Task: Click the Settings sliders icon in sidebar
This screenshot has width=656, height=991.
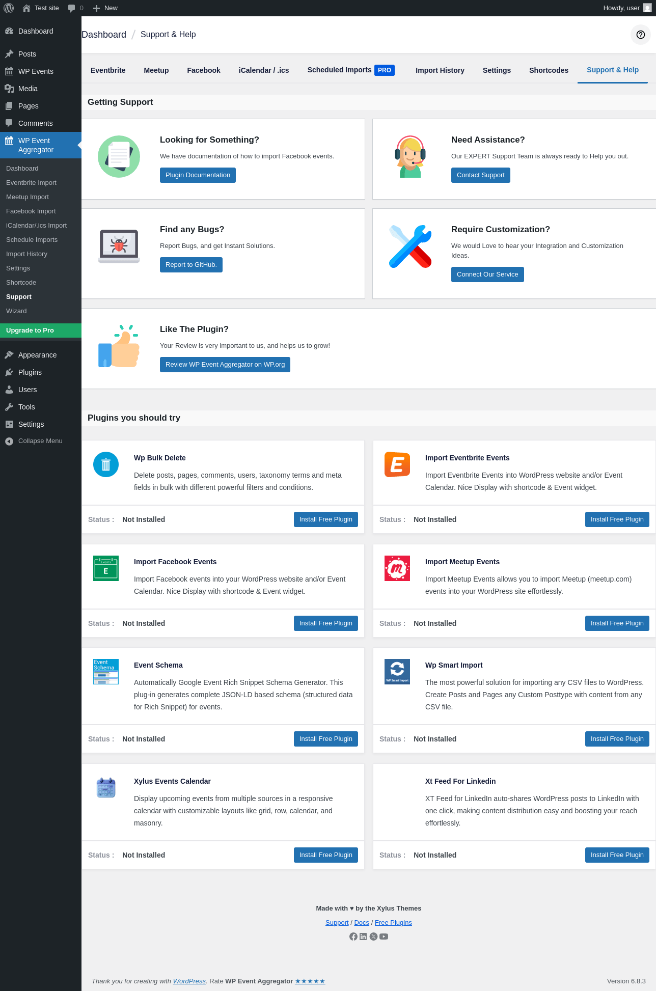Action: [x=9, y=424]
